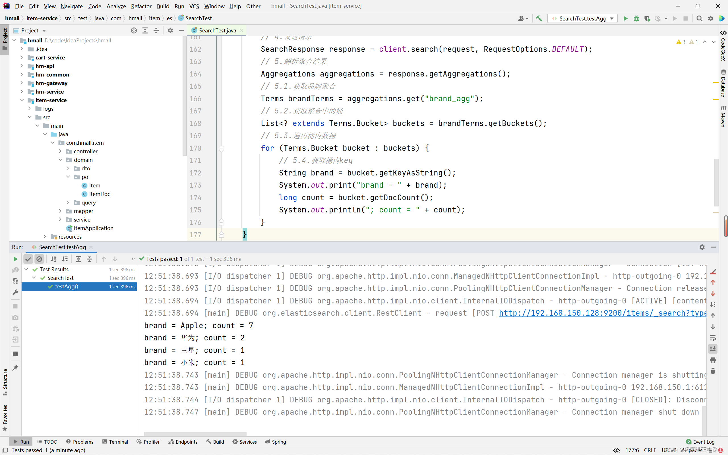Image resolution: width=728 pixels, height=455 pixels.
Task: Expand the hm-gateway module folder
Action: pyautogui.click(x=22, y=83)
